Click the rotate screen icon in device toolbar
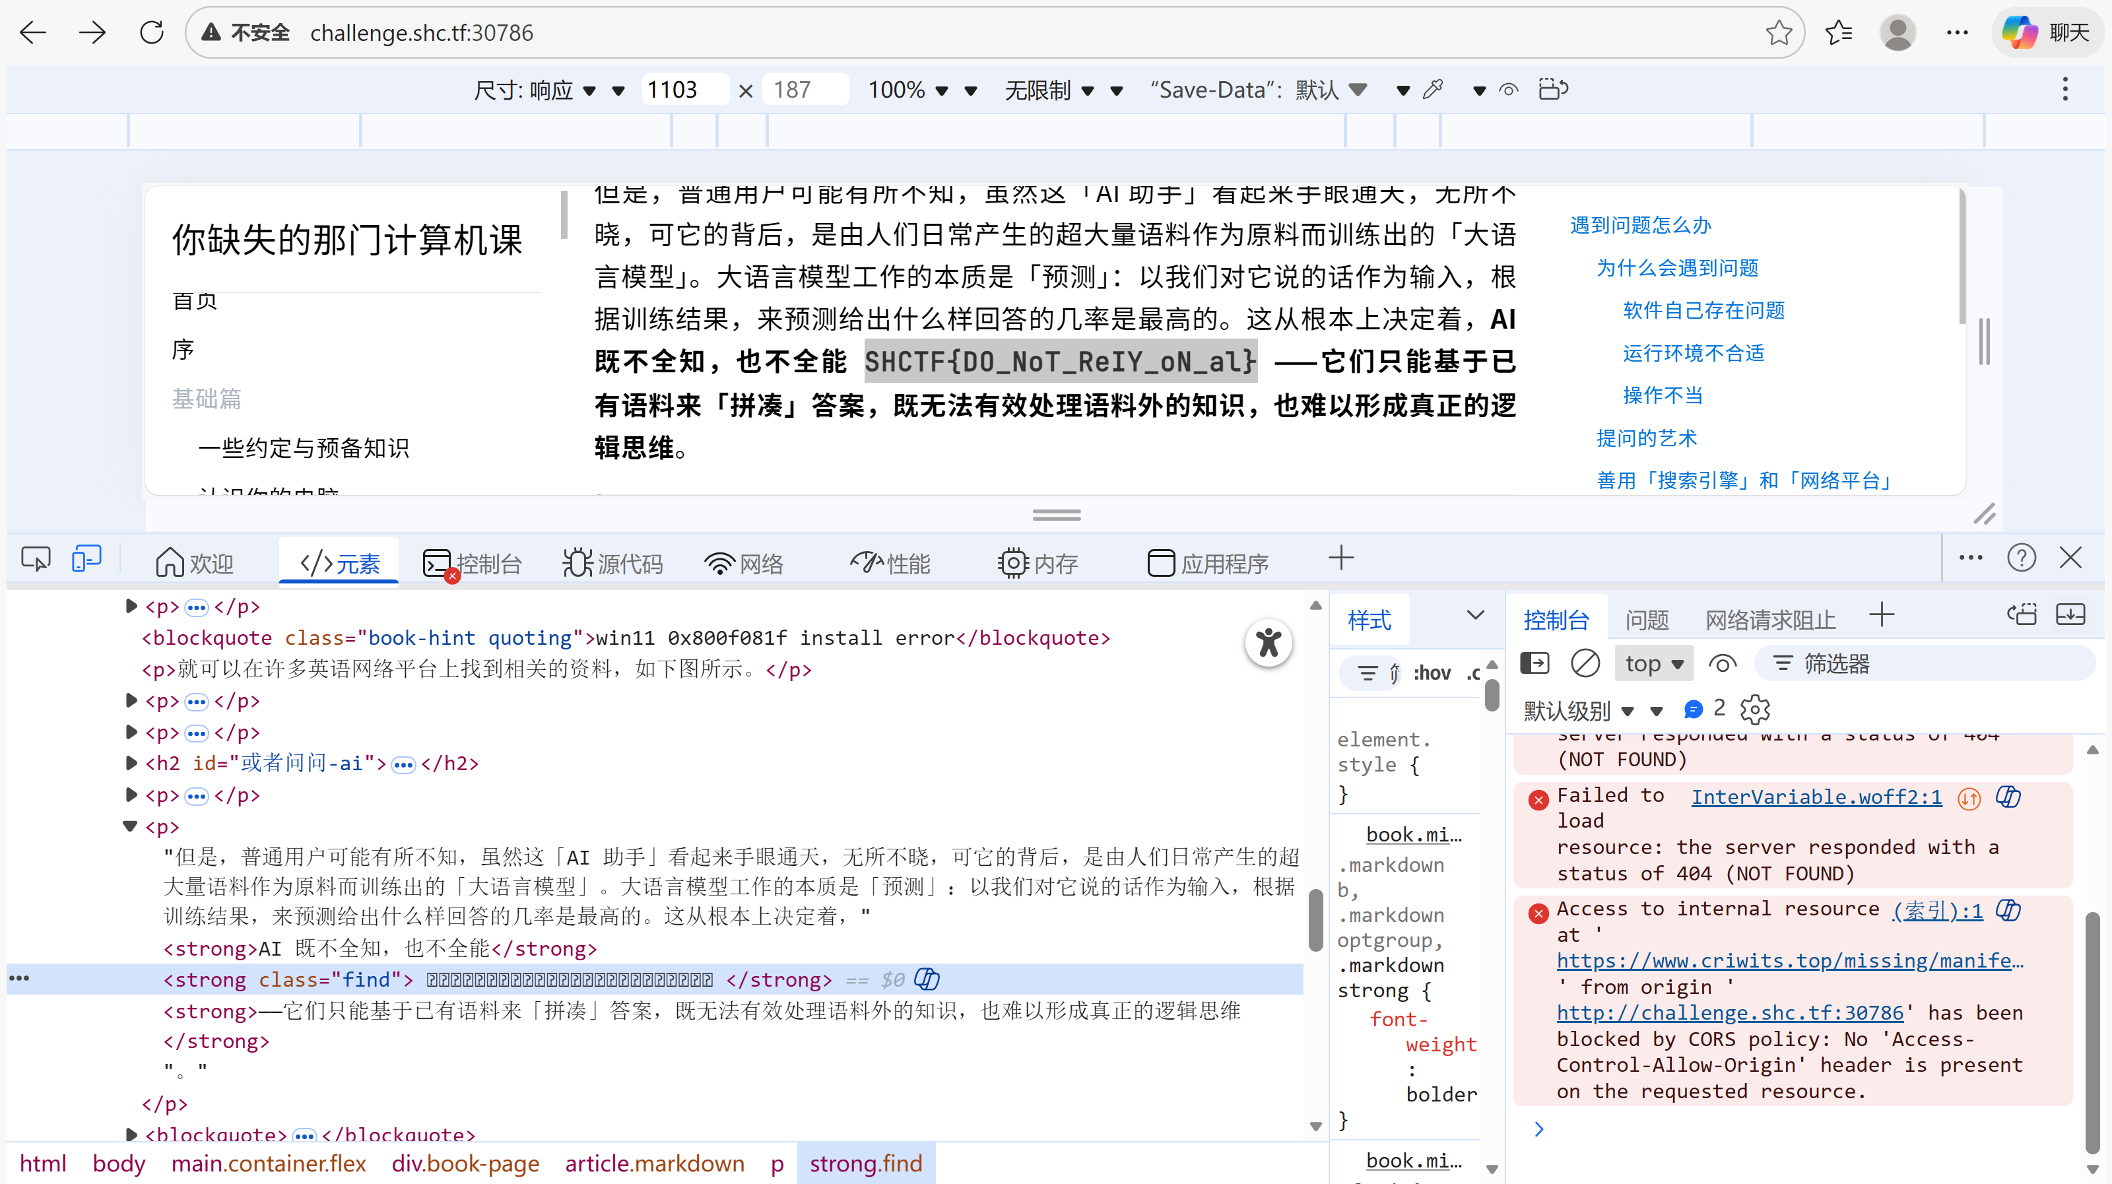Image resolution: width=2112 pixels, height=1184 pixels. click(x=1553, y=89)
